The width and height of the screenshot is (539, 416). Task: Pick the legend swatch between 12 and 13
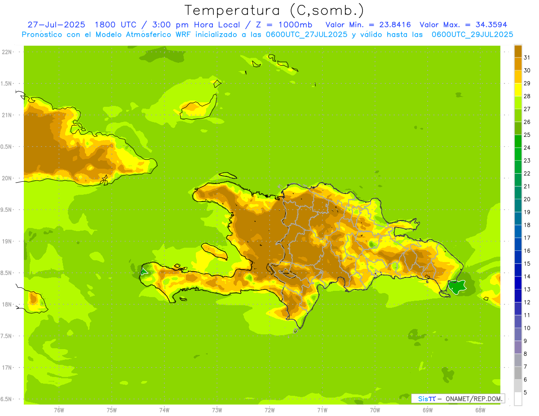518,296
